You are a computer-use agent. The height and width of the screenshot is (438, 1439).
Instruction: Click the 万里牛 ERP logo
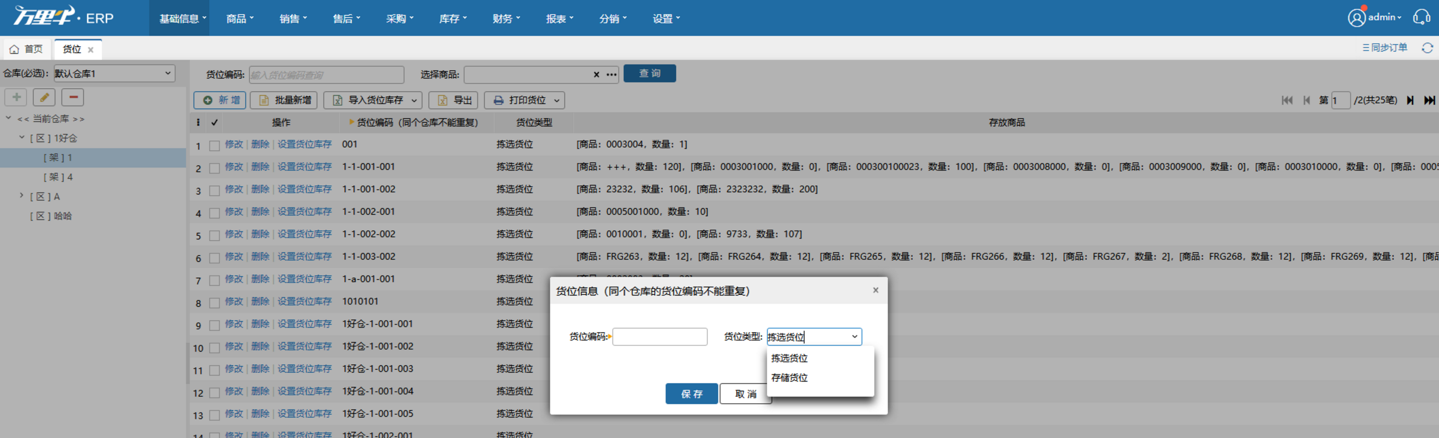coord(63,17)
